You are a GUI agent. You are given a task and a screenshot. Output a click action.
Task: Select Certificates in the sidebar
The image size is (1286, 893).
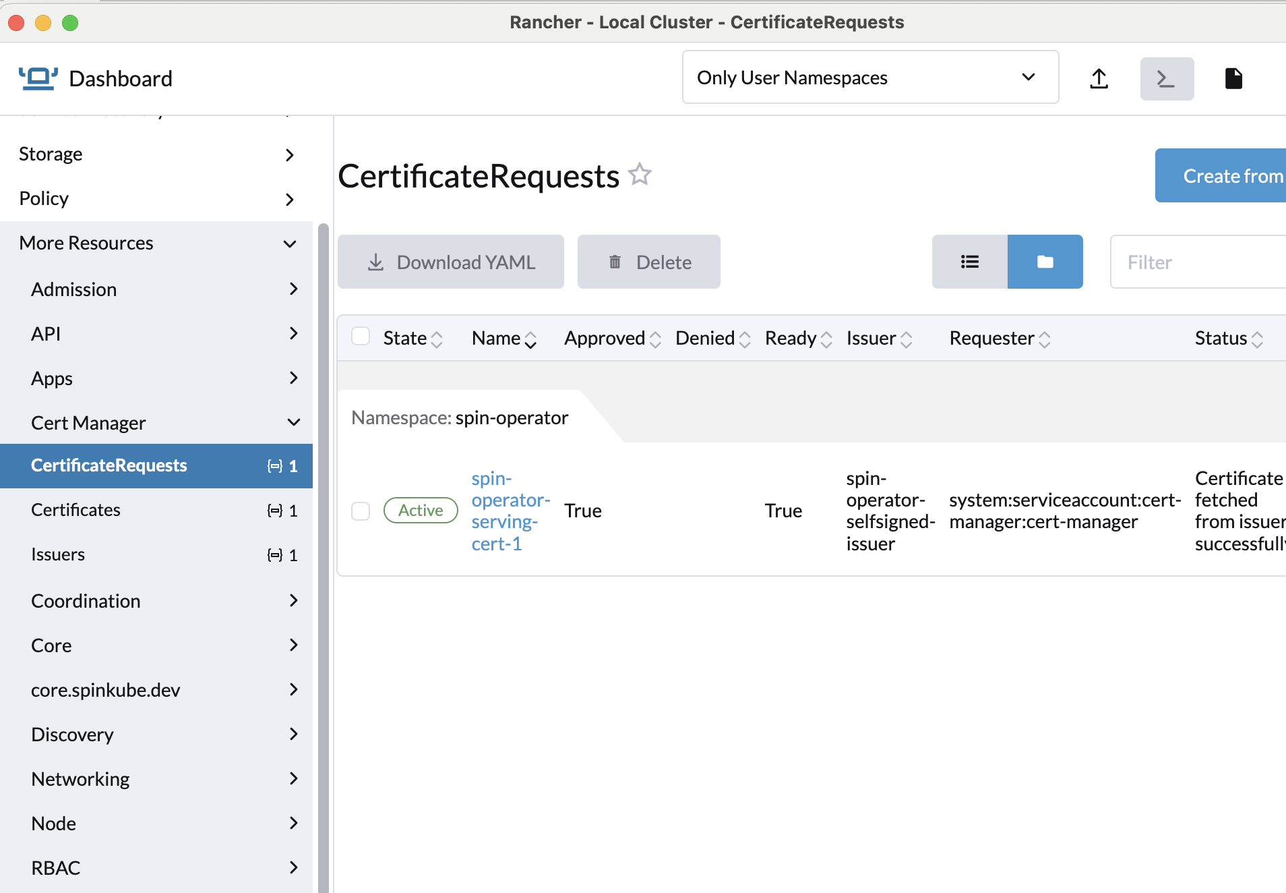(75, 509)
